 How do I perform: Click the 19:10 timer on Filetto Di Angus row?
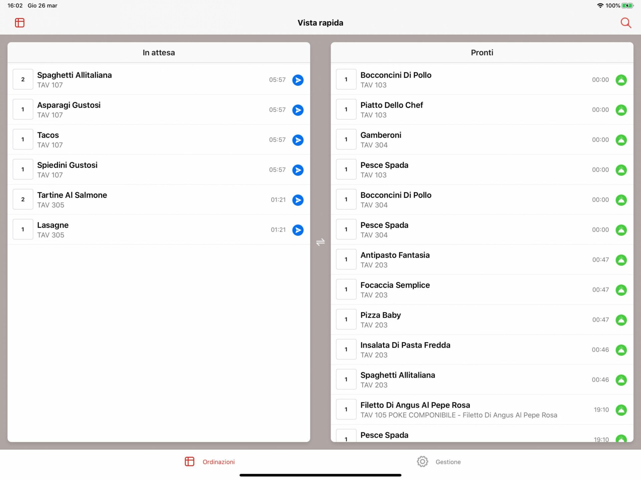pos(601,410)
